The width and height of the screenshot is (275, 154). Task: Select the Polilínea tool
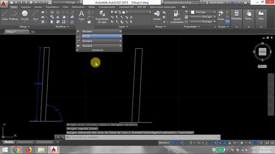pos(13,15)
